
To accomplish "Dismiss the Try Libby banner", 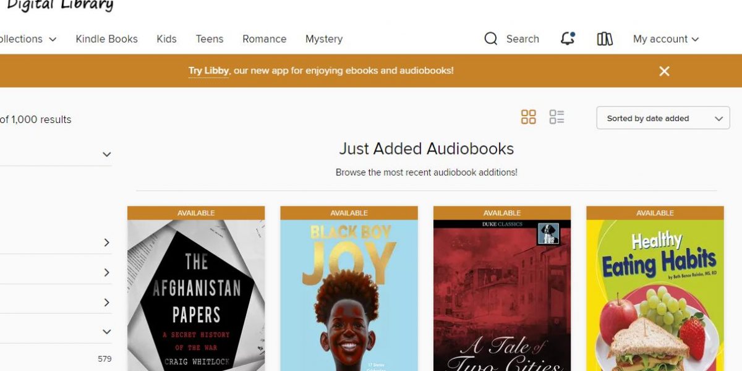I will [x=664, y=71].
